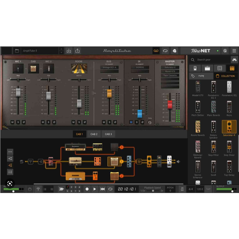
Task: Click the Search gear input field
Action: [x=210, y=60]
